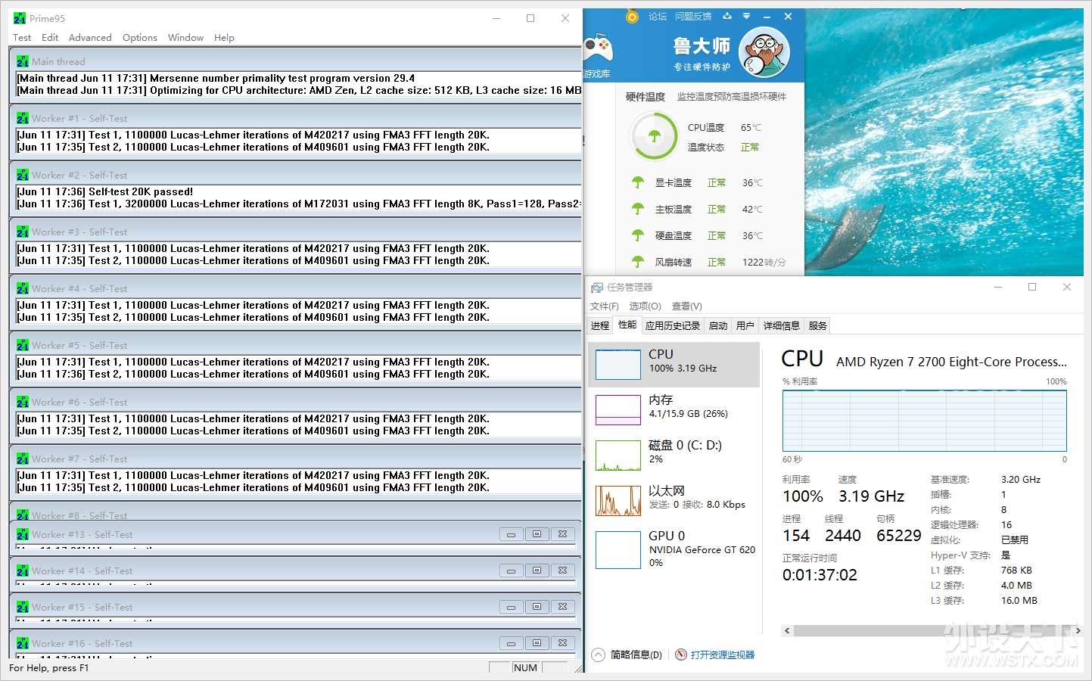1092x681 pixels.
Task: Click the NUM status bar indicator
Action: click(525, 667)
